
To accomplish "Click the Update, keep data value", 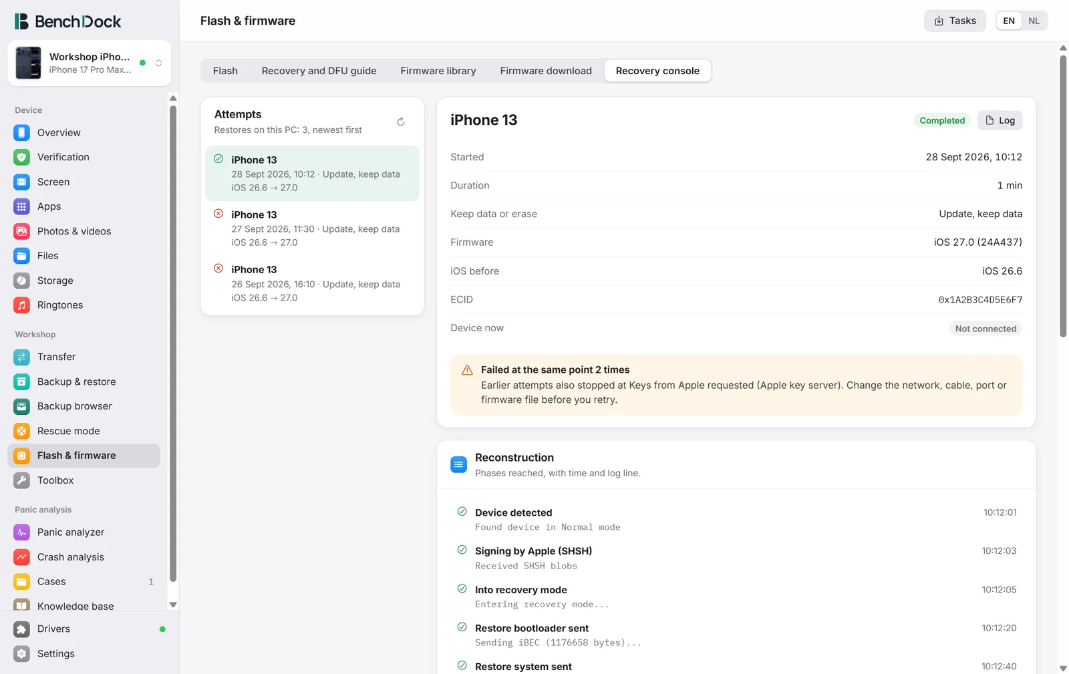I will point(980,214).
